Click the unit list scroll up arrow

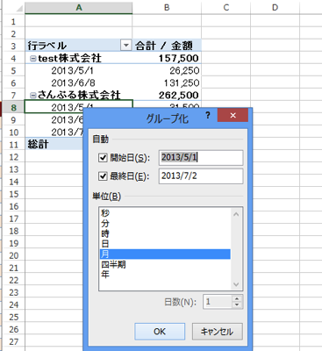point(236,214)
